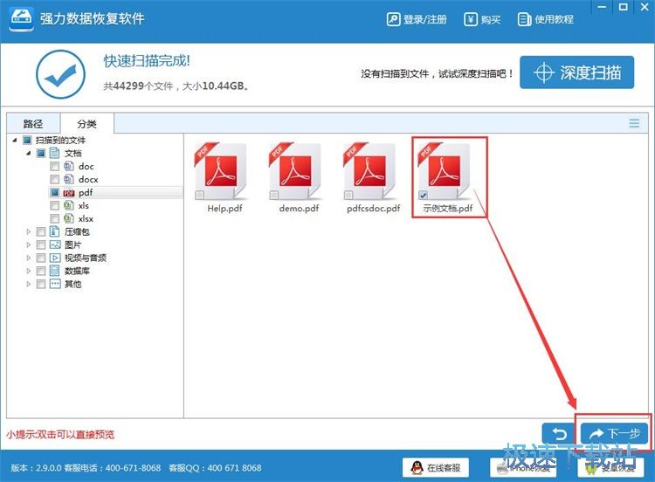Check the doc file type checkbox
Screen dimensions: 655x482
[55, 166]
